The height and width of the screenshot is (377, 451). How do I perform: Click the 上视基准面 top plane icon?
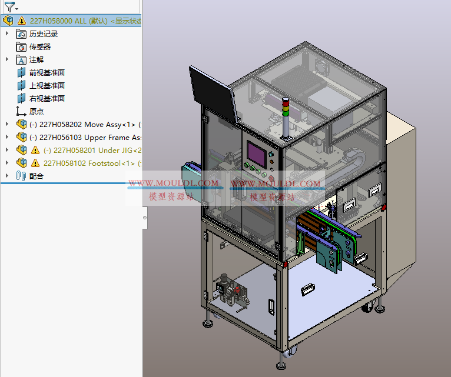[21, 86]
